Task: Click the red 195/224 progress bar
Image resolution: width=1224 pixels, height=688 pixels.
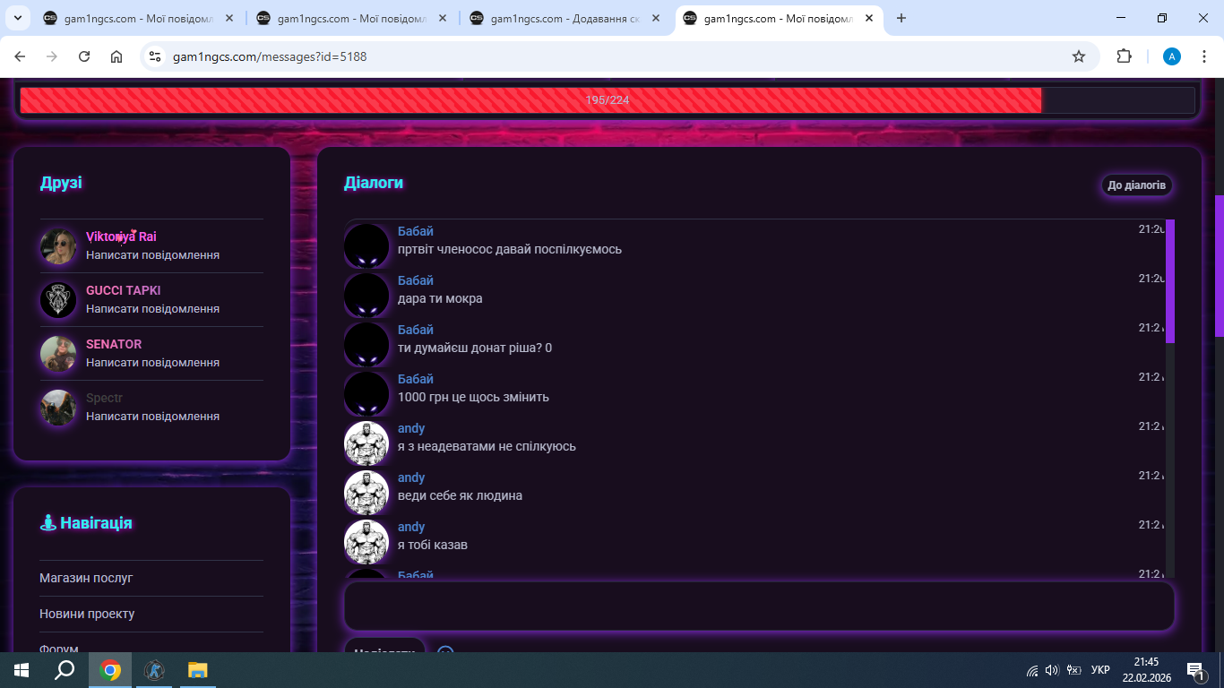Action: coord(530,100)
